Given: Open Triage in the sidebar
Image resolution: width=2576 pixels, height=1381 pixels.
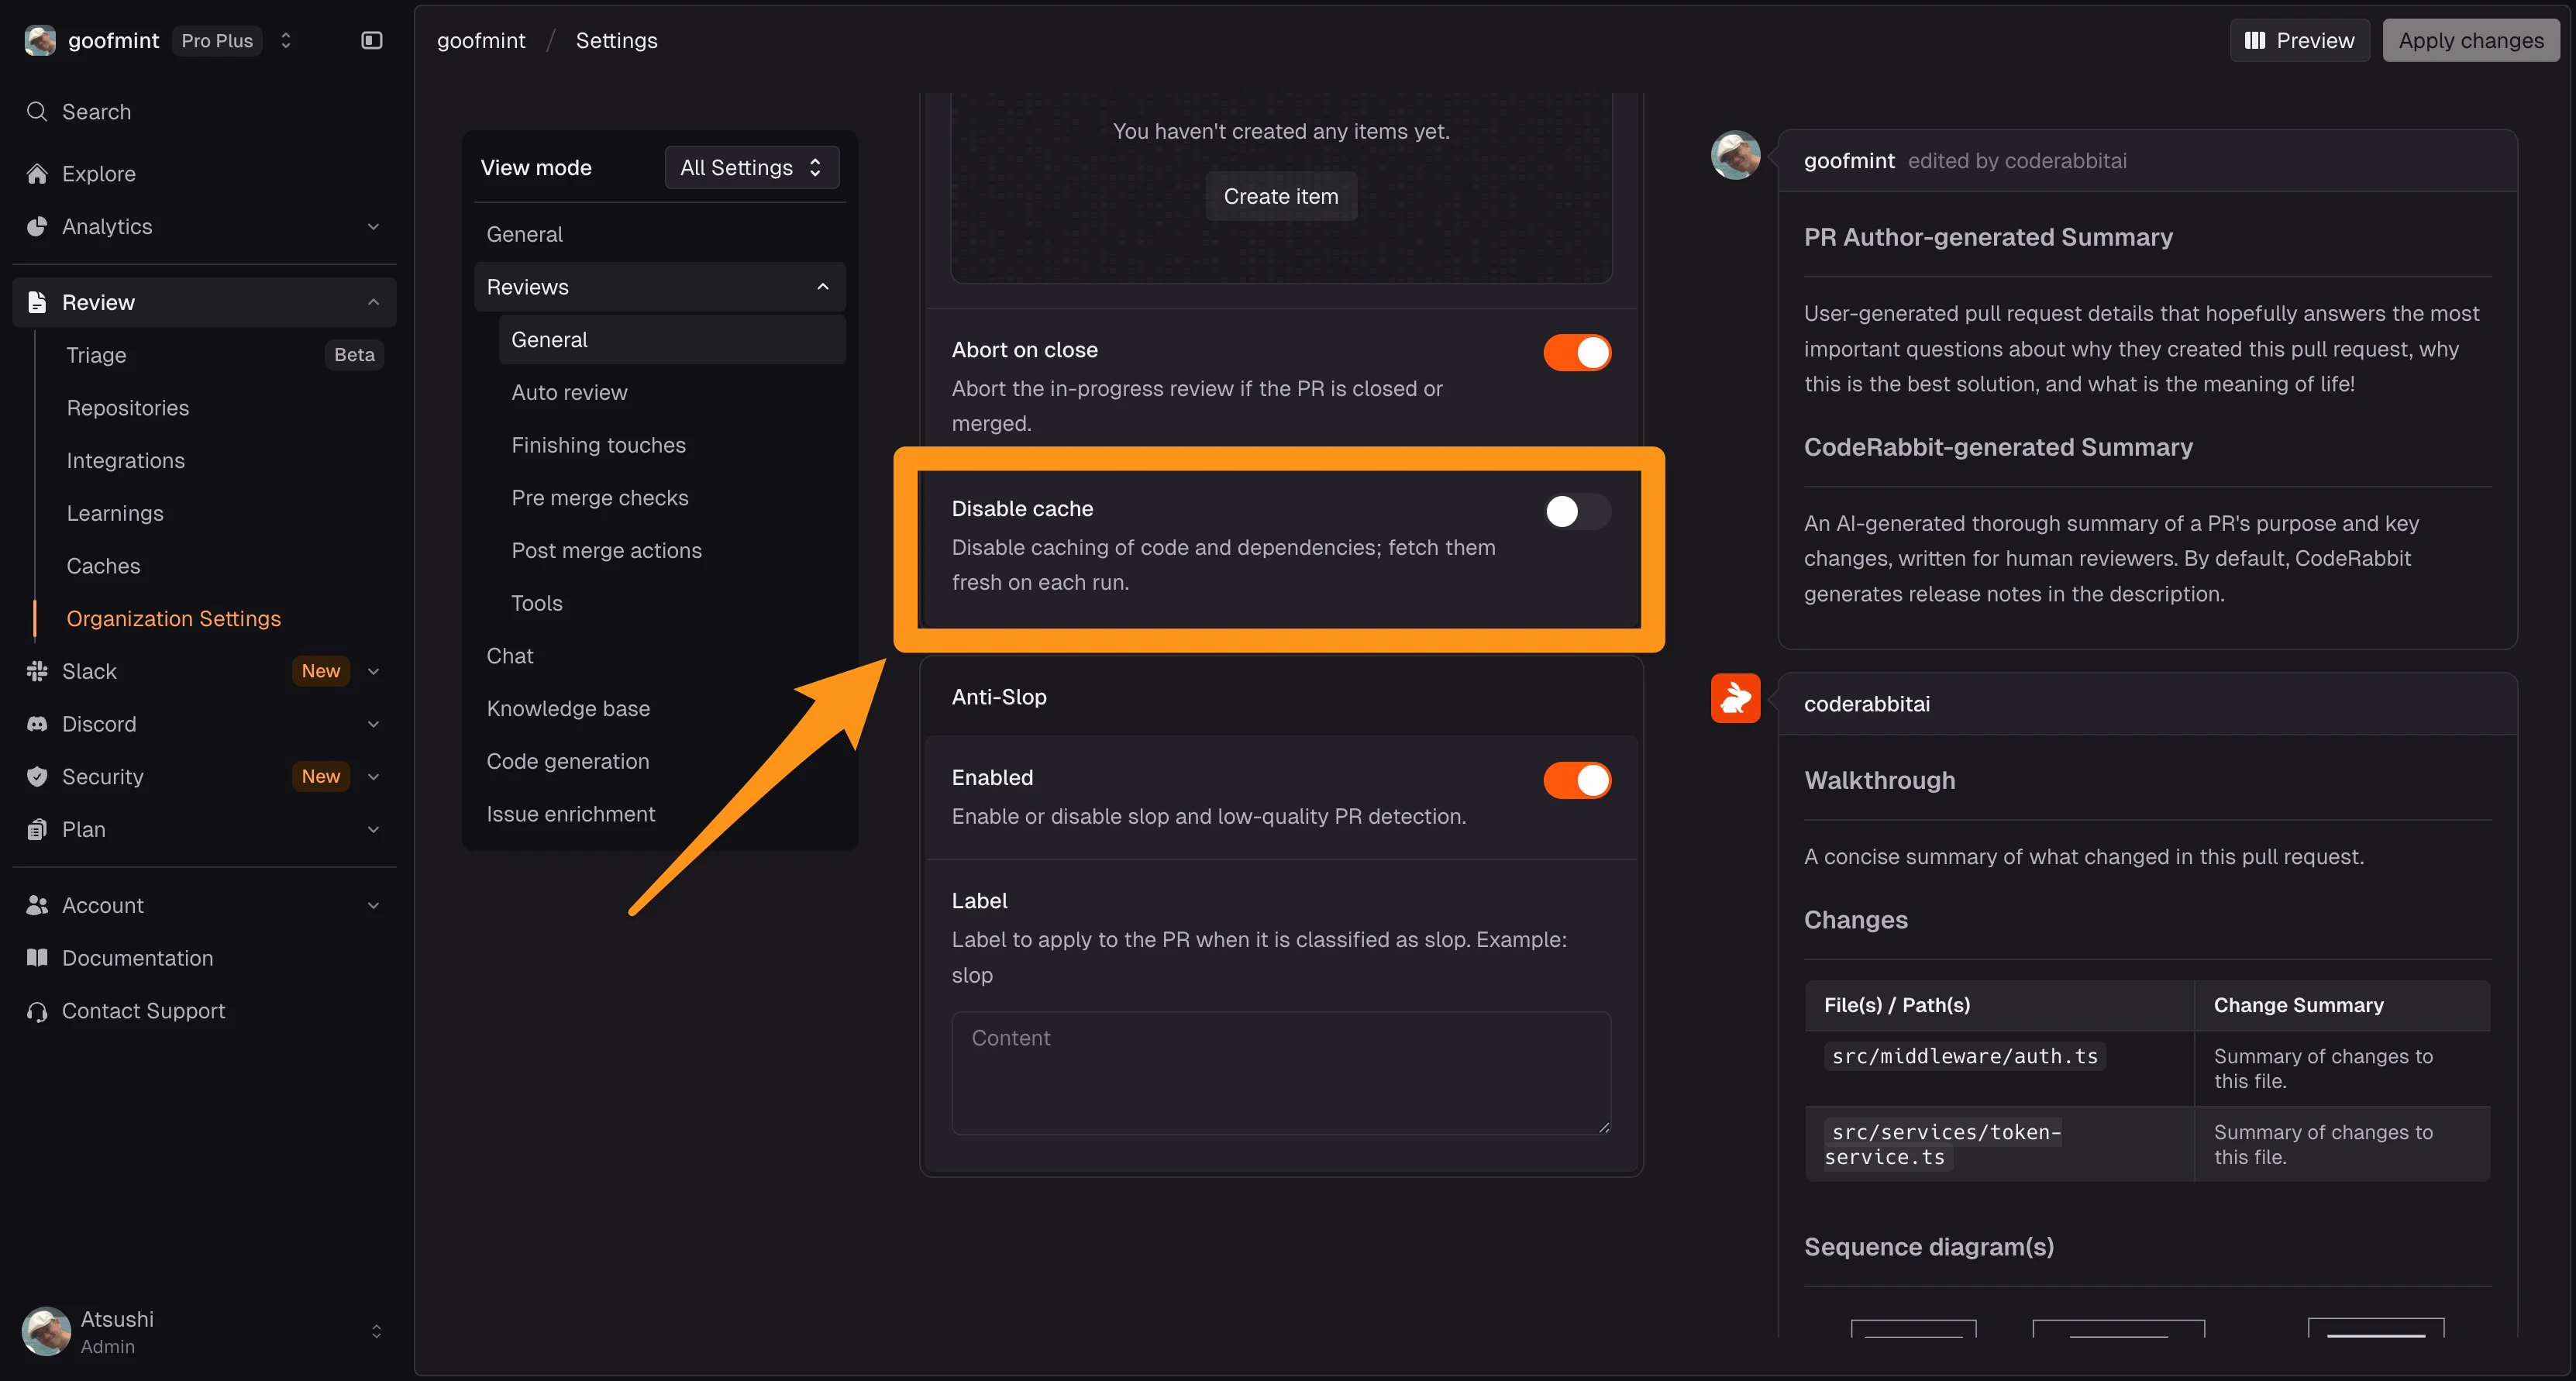Looking at the screenshot, I should click(x=96, y=355).
